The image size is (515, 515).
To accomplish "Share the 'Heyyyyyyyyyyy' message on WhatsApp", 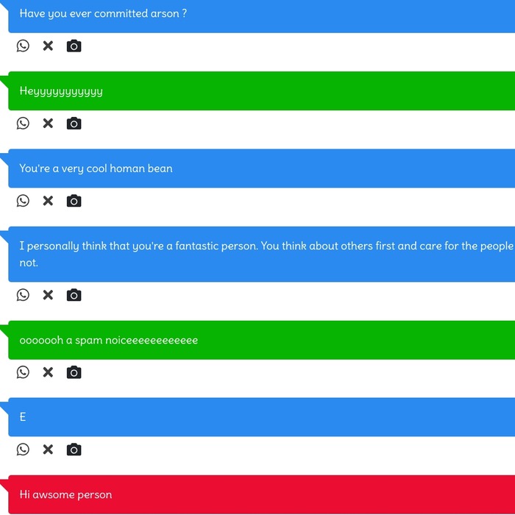I will pos(23,123).
